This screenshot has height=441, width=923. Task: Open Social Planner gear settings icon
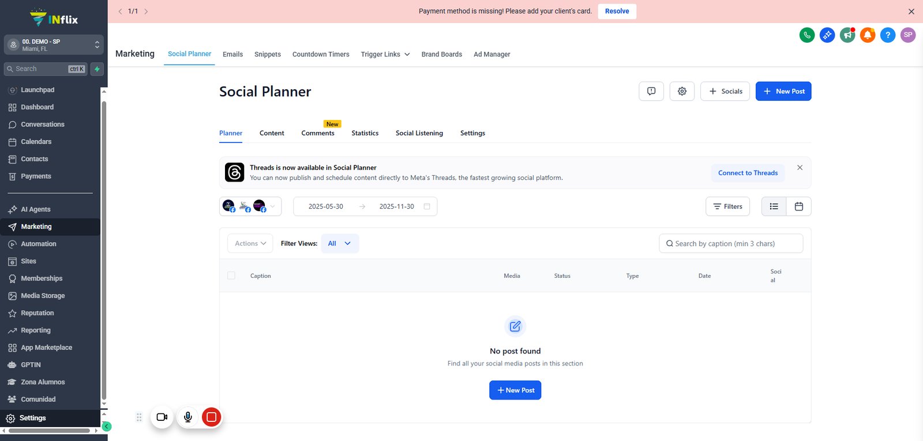(682, 91)
